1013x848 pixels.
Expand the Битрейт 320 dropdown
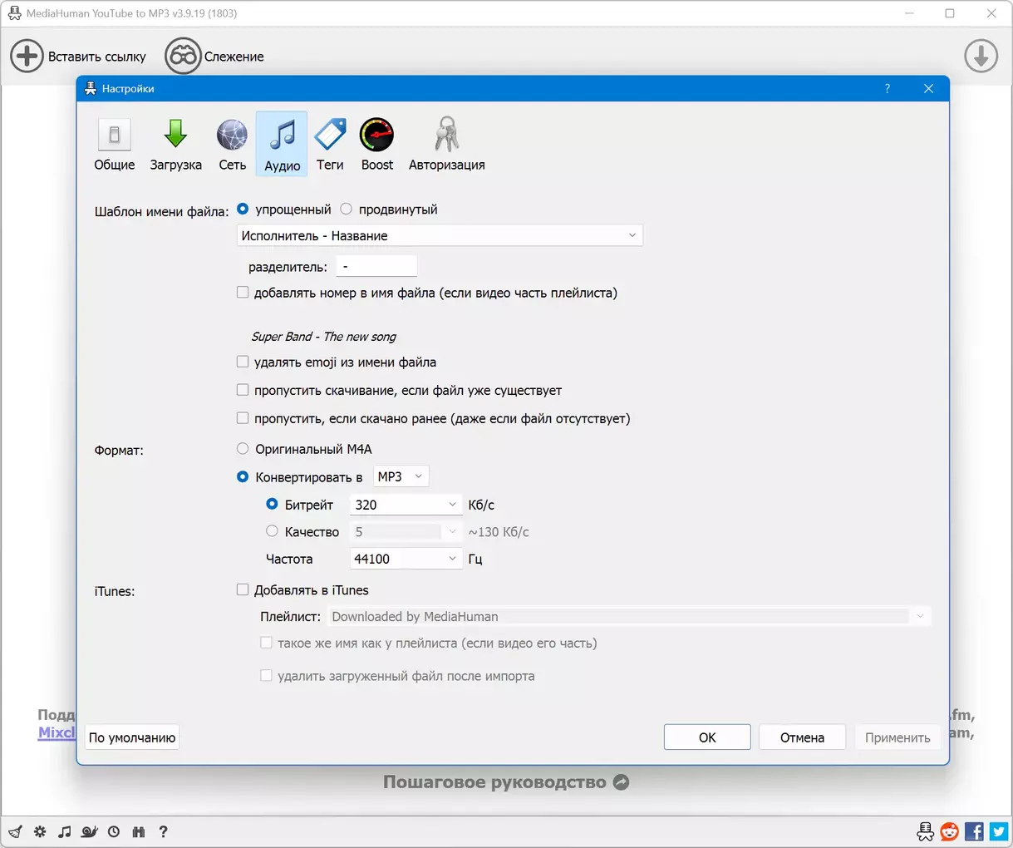(x=405, y=505)
